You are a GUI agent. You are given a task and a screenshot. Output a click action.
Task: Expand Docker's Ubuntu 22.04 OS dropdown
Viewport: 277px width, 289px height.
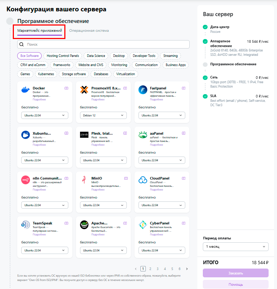coord(45,115)
